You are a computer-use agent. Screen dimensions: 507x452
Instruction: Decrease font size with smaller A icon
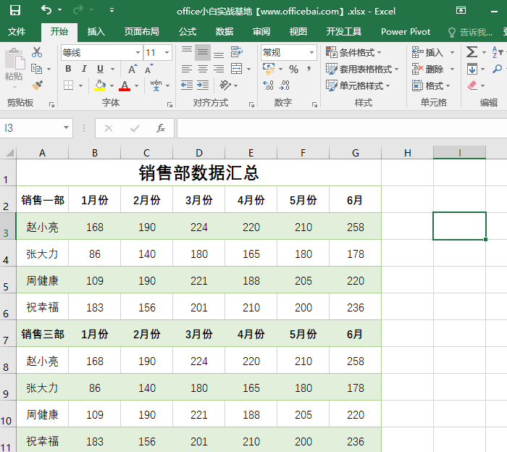tap(148, 69)
